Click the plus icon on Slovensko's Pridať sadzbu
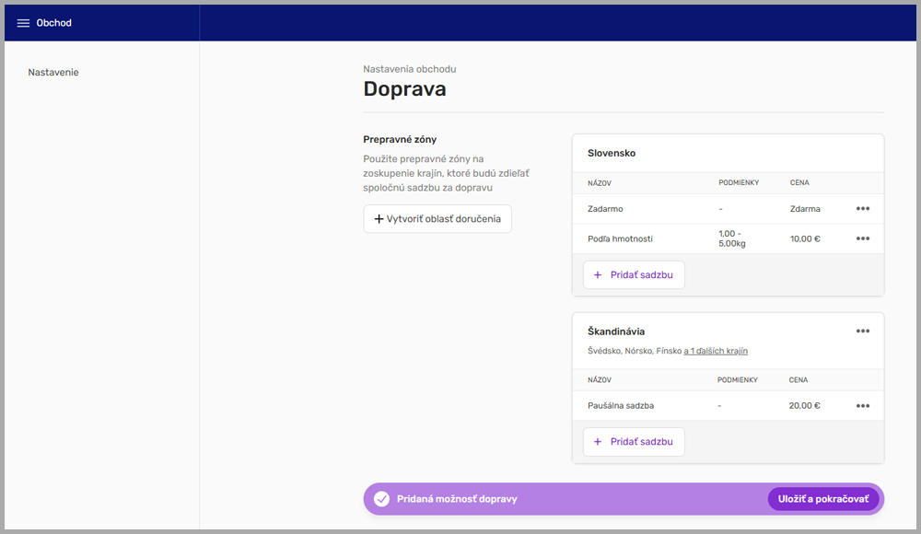 [598, 274]
